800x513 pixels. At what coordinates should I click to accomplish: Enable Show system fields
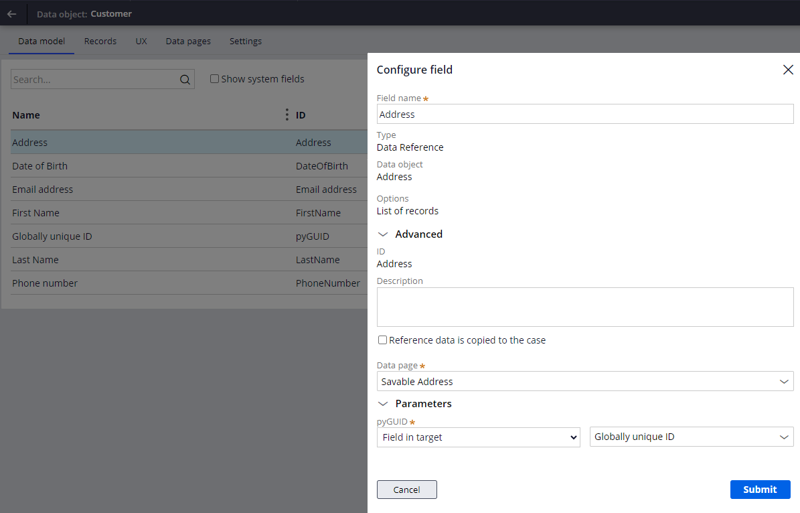[214, 78]
